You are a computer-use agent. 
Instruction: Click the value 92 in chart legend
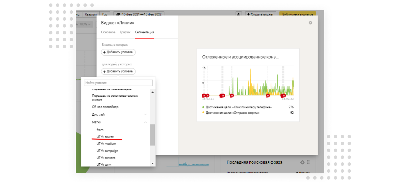click(292, 112)
